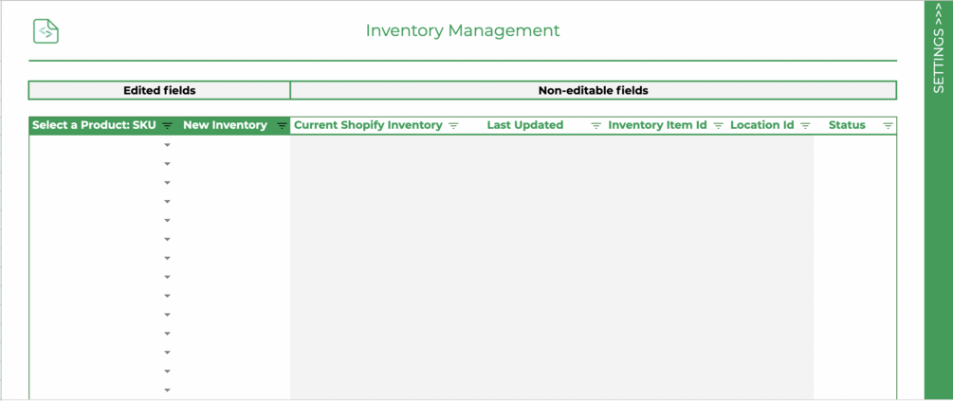Click the code file logo icon
This screenshot has height=401, width=953.
point(46,31)
